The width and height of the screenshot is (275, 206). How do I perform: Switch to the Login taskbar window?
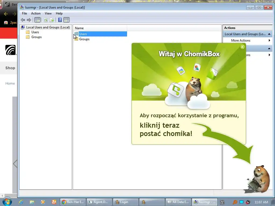pos(126,202)
